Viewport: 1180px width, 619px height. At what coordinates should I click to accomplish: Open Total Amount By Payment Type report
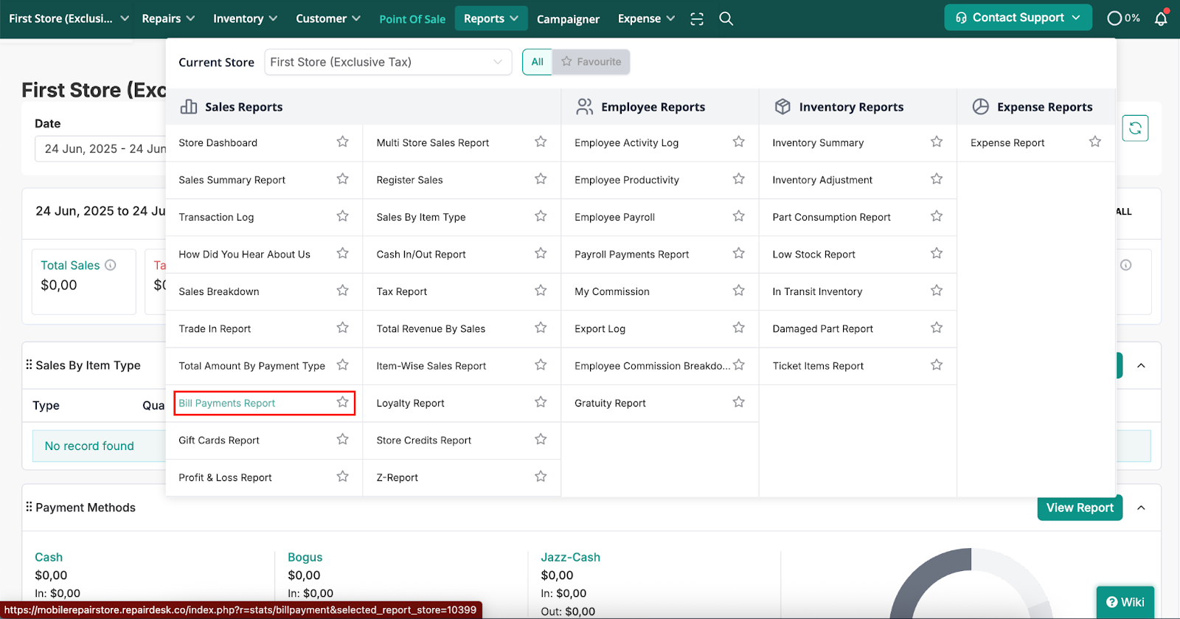pyautogui.click(x=251, y=366)
